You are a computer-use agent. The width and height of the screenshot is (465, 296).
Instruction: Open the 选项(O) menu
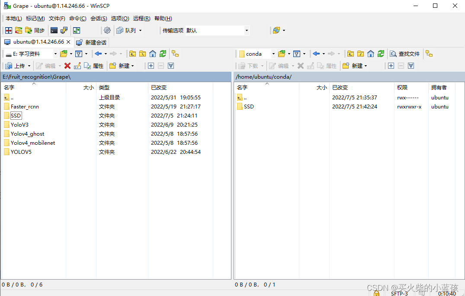click(120, 19)
